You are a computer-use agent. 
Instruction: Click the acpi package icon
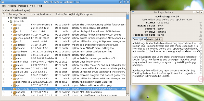(x=14, y=31)
